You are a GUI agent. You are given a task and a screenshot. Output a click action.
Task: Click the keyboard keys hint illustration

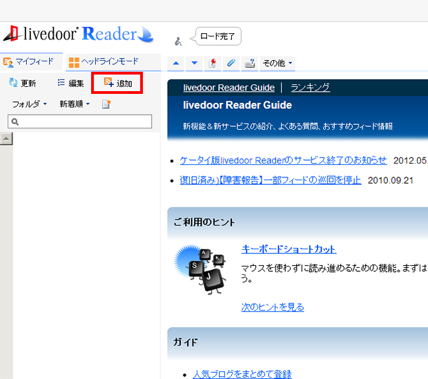[x=201, y=269]
